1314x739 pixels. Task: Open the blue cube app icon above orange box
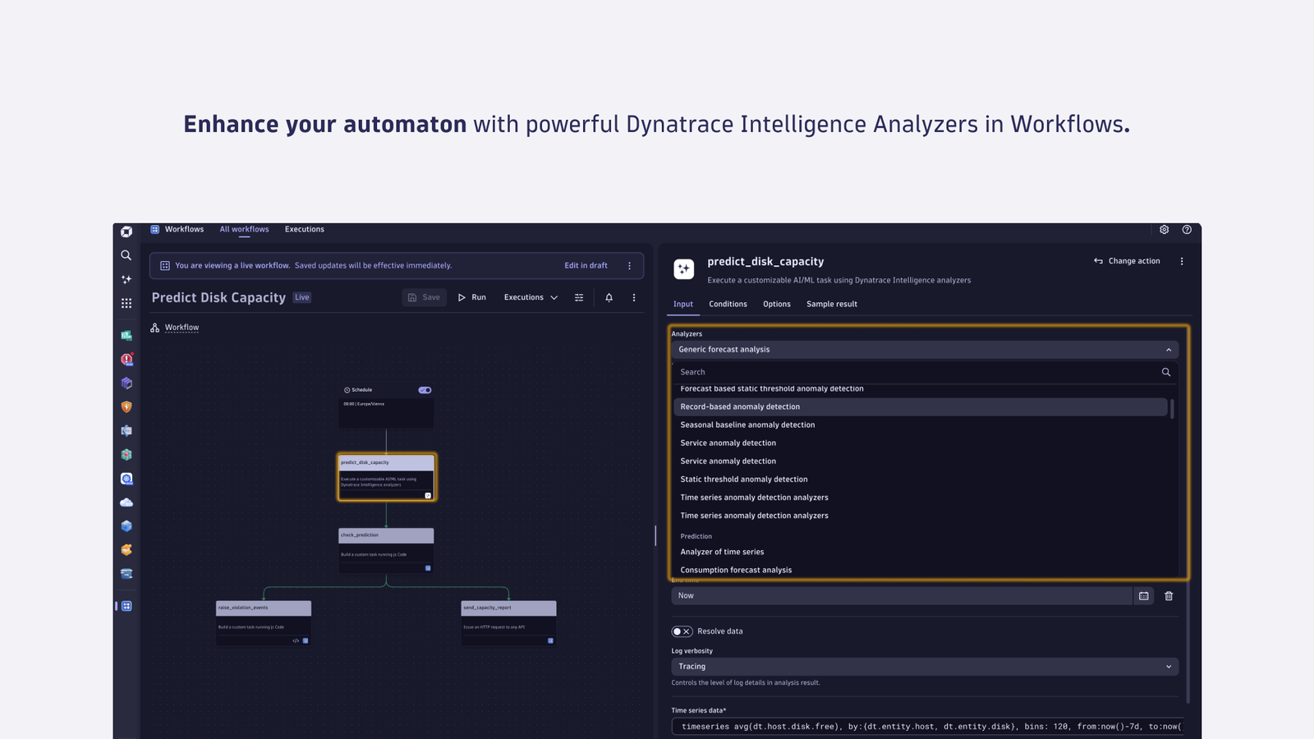point(126,526)
